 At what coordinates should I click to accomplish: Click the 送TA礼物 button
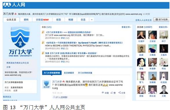tap(161, 19)
